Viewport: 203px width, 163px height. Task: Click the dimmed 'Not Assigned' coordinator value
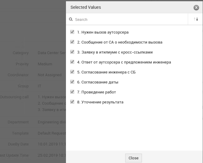(x=50, y=75)
